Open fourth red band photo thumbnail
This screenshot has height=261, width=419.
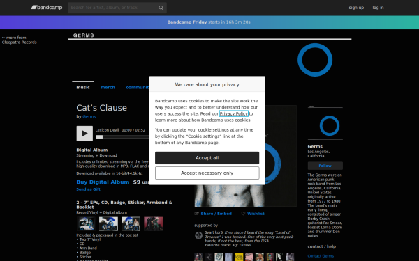click(x=154, y=223)
